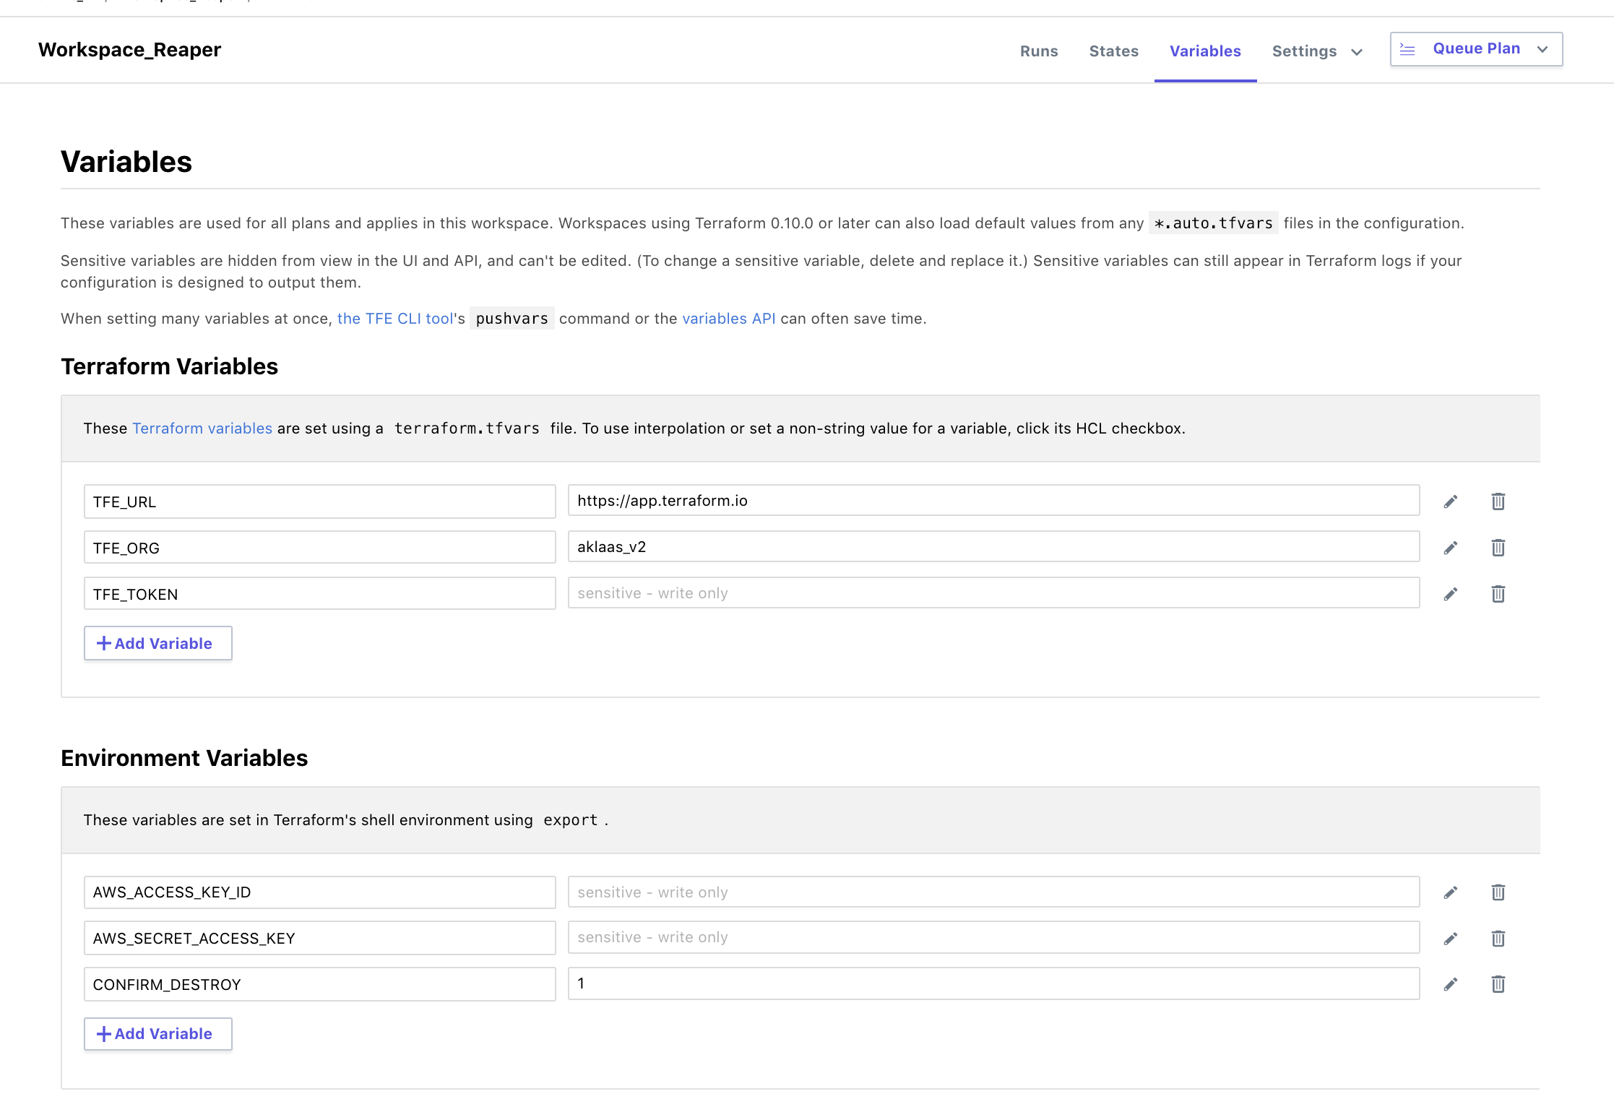Open the TFE CLI tool link
1614x1107 pixels.
click(395, 319)
